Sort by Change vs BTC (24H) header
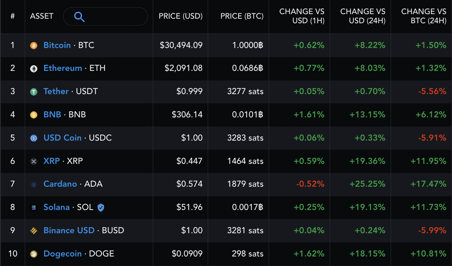The height and width of the screenshot is (266, 452). click(x=423, y=16)
